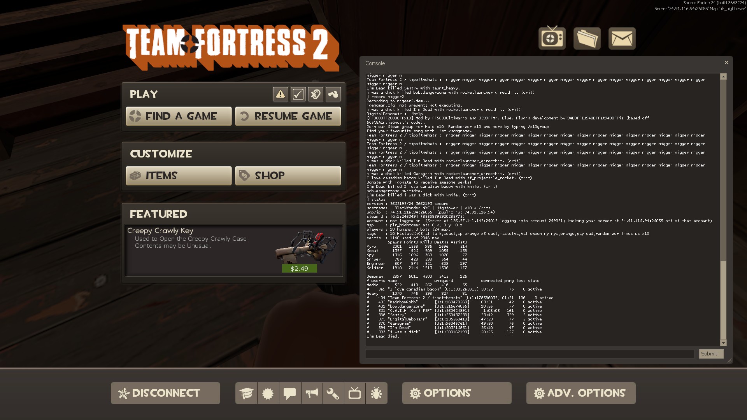
Task: Click Find a Game button
Action: [x=179, y=116]
